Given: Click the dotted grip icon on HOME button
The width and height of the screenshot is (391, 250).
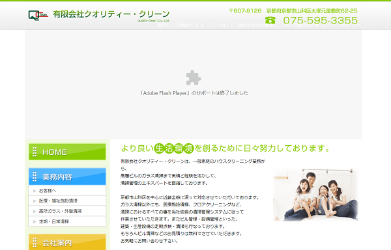Looking at the screenshot, I should pyautogui.click(x=35, y=152).
